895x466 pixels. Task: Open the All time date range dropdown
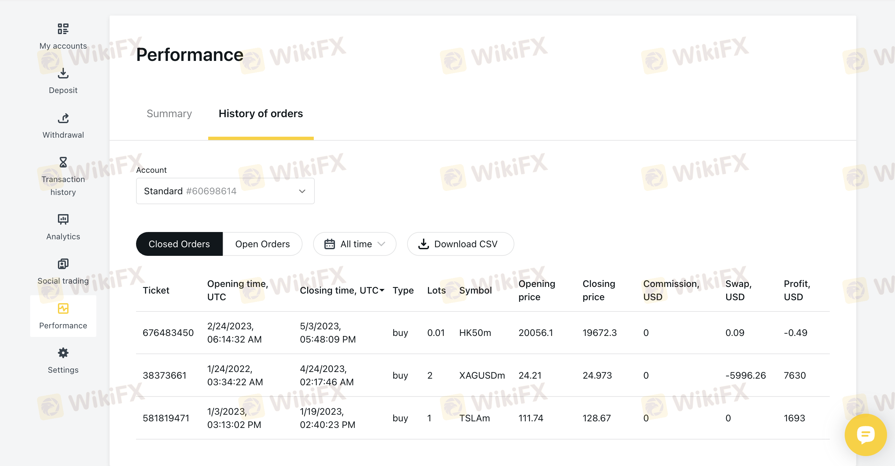355,244
